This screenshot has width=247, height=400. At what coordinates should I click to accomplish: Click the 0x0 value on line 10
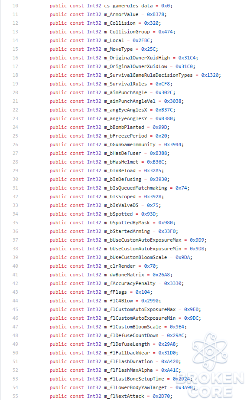(166, 6)
